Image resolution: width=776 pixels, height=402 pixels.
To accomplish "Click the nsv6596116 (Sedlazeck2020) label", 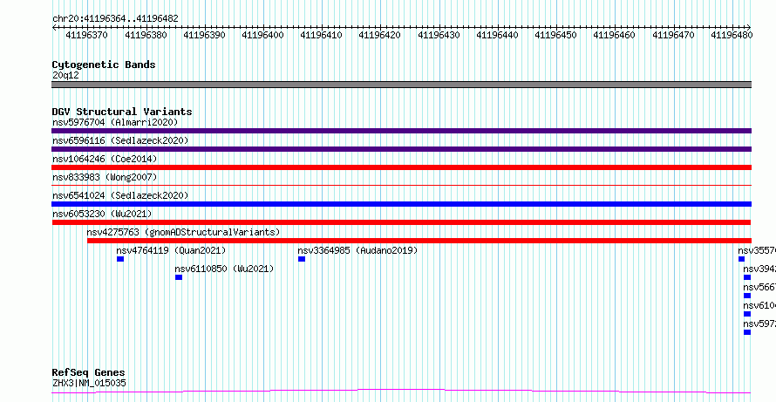I will (120, 140).
